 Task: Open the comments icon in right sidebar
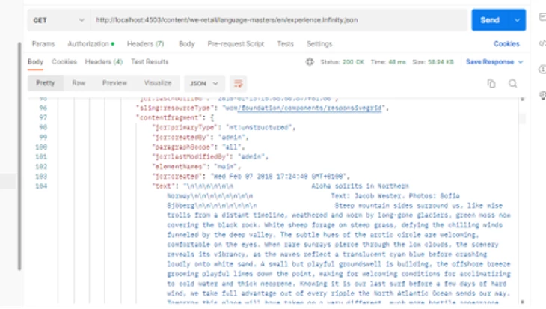[542, 16]
